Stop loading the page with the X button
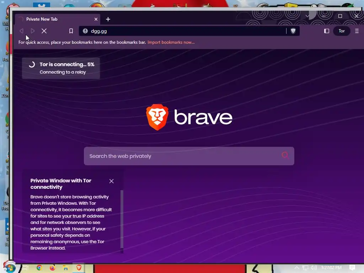 44,31
